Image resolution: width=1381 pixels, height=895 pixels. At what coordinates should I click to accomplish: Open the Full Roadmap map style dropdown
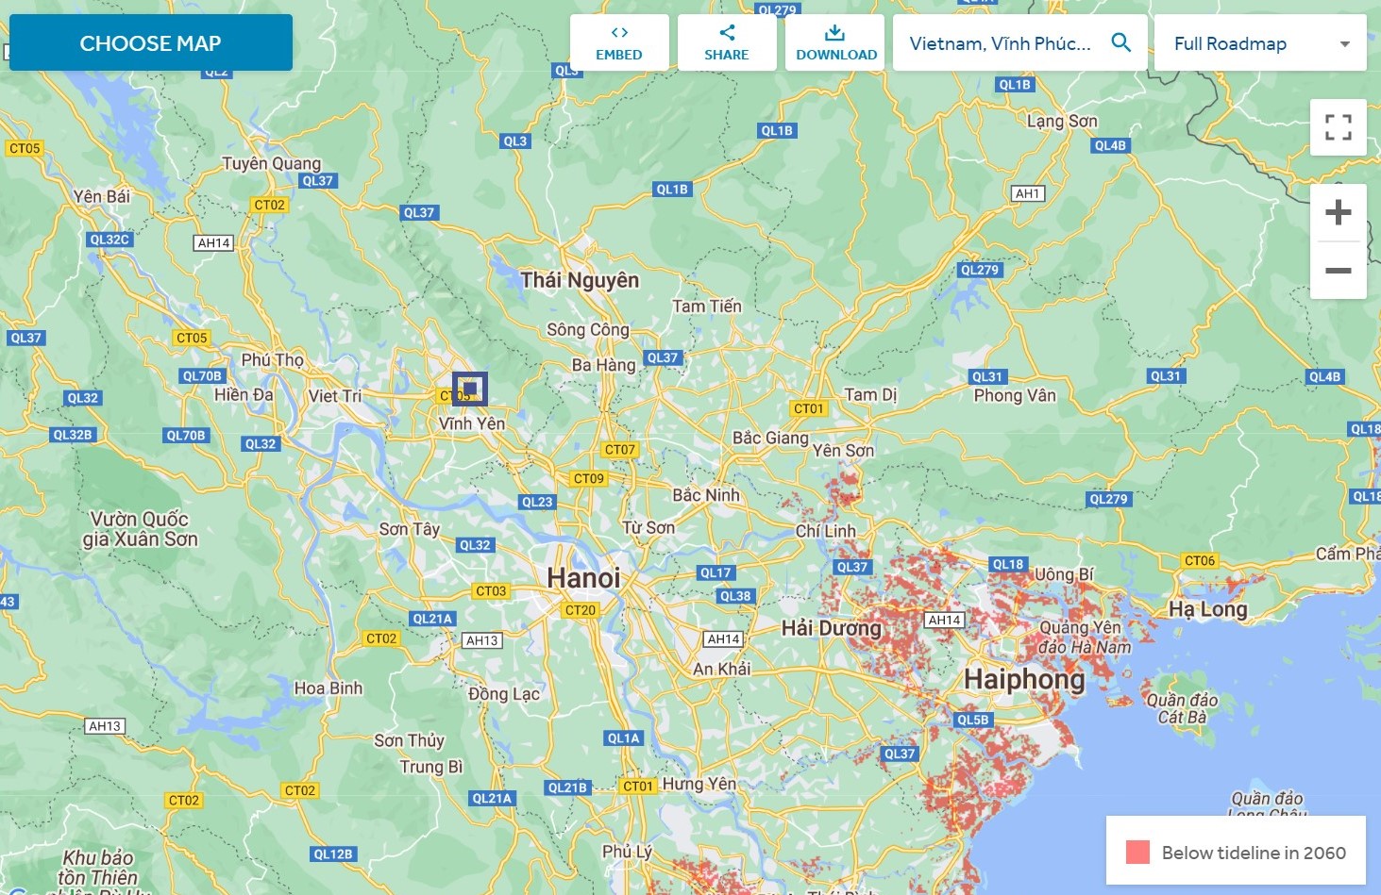click(x=1260, y=42)
